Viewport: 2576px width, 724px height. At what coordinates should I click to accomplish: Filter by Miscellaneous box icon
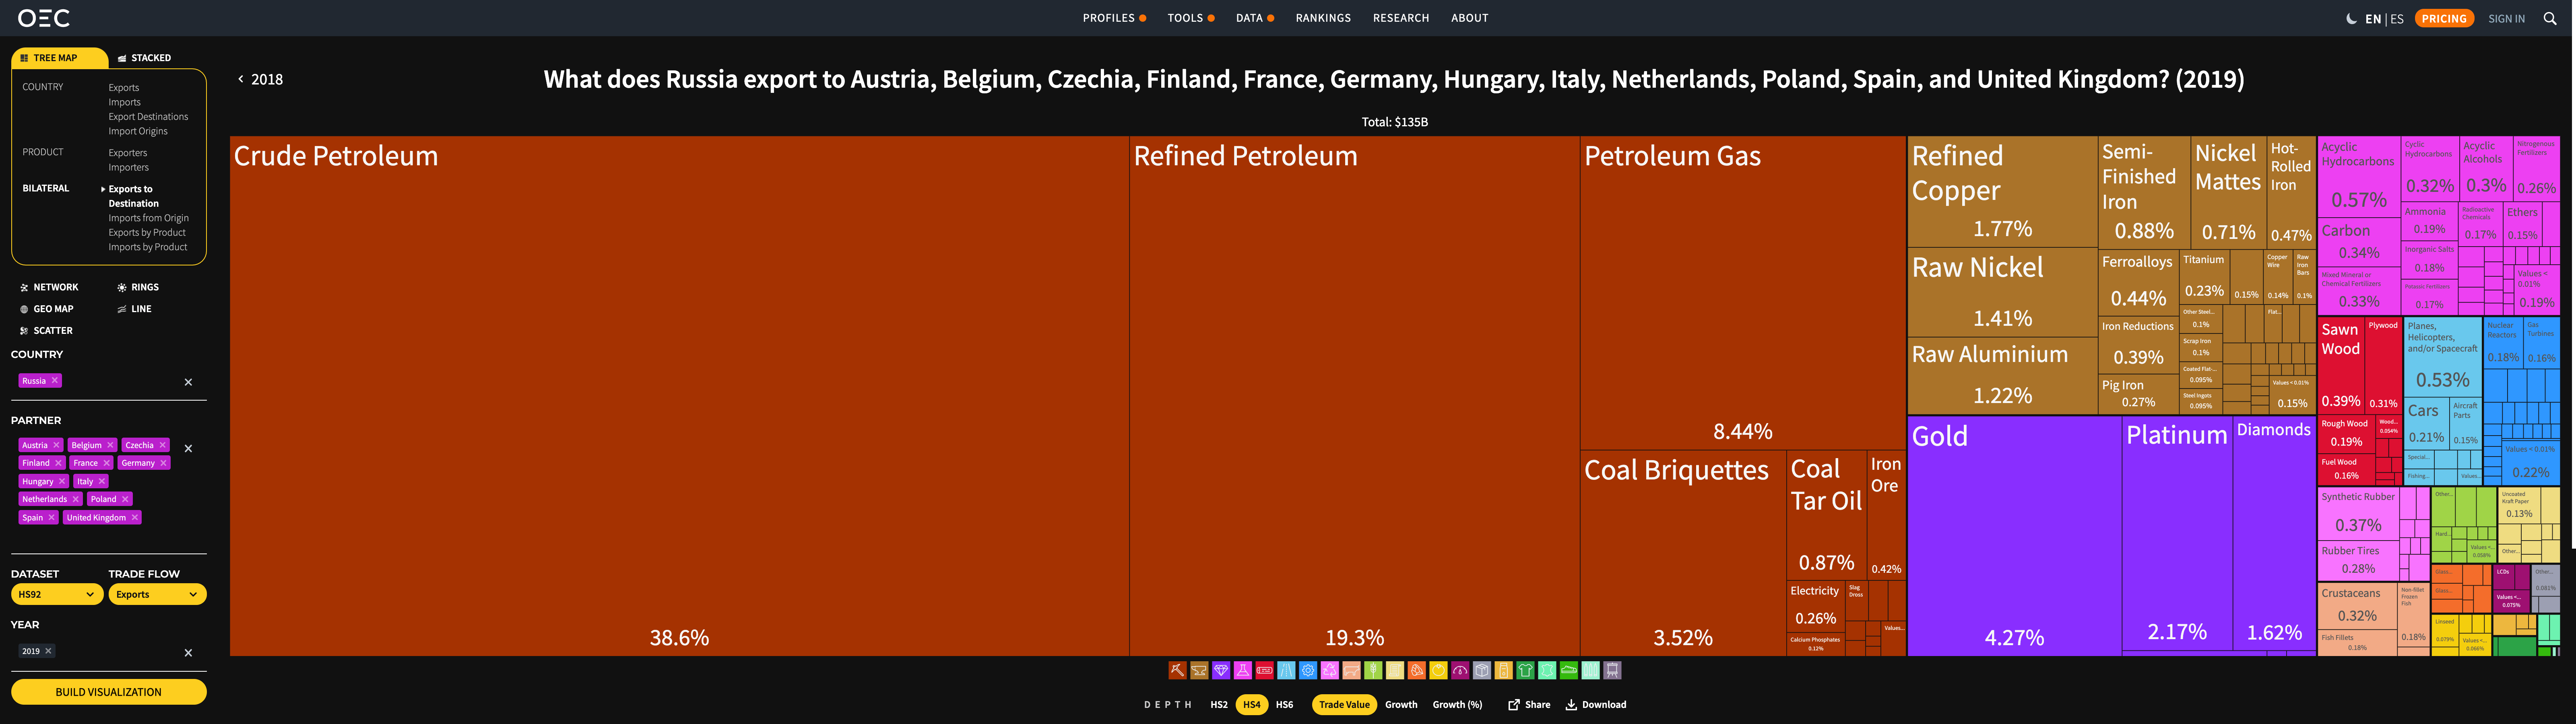[x=1482, y=671]
